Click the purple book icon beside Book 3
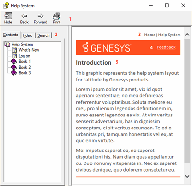Screen dimensions: 192x186 coord(14,73)
